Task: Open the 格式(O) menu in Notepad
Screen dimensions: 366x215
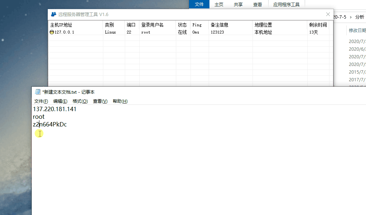Action: pos(80,101)
